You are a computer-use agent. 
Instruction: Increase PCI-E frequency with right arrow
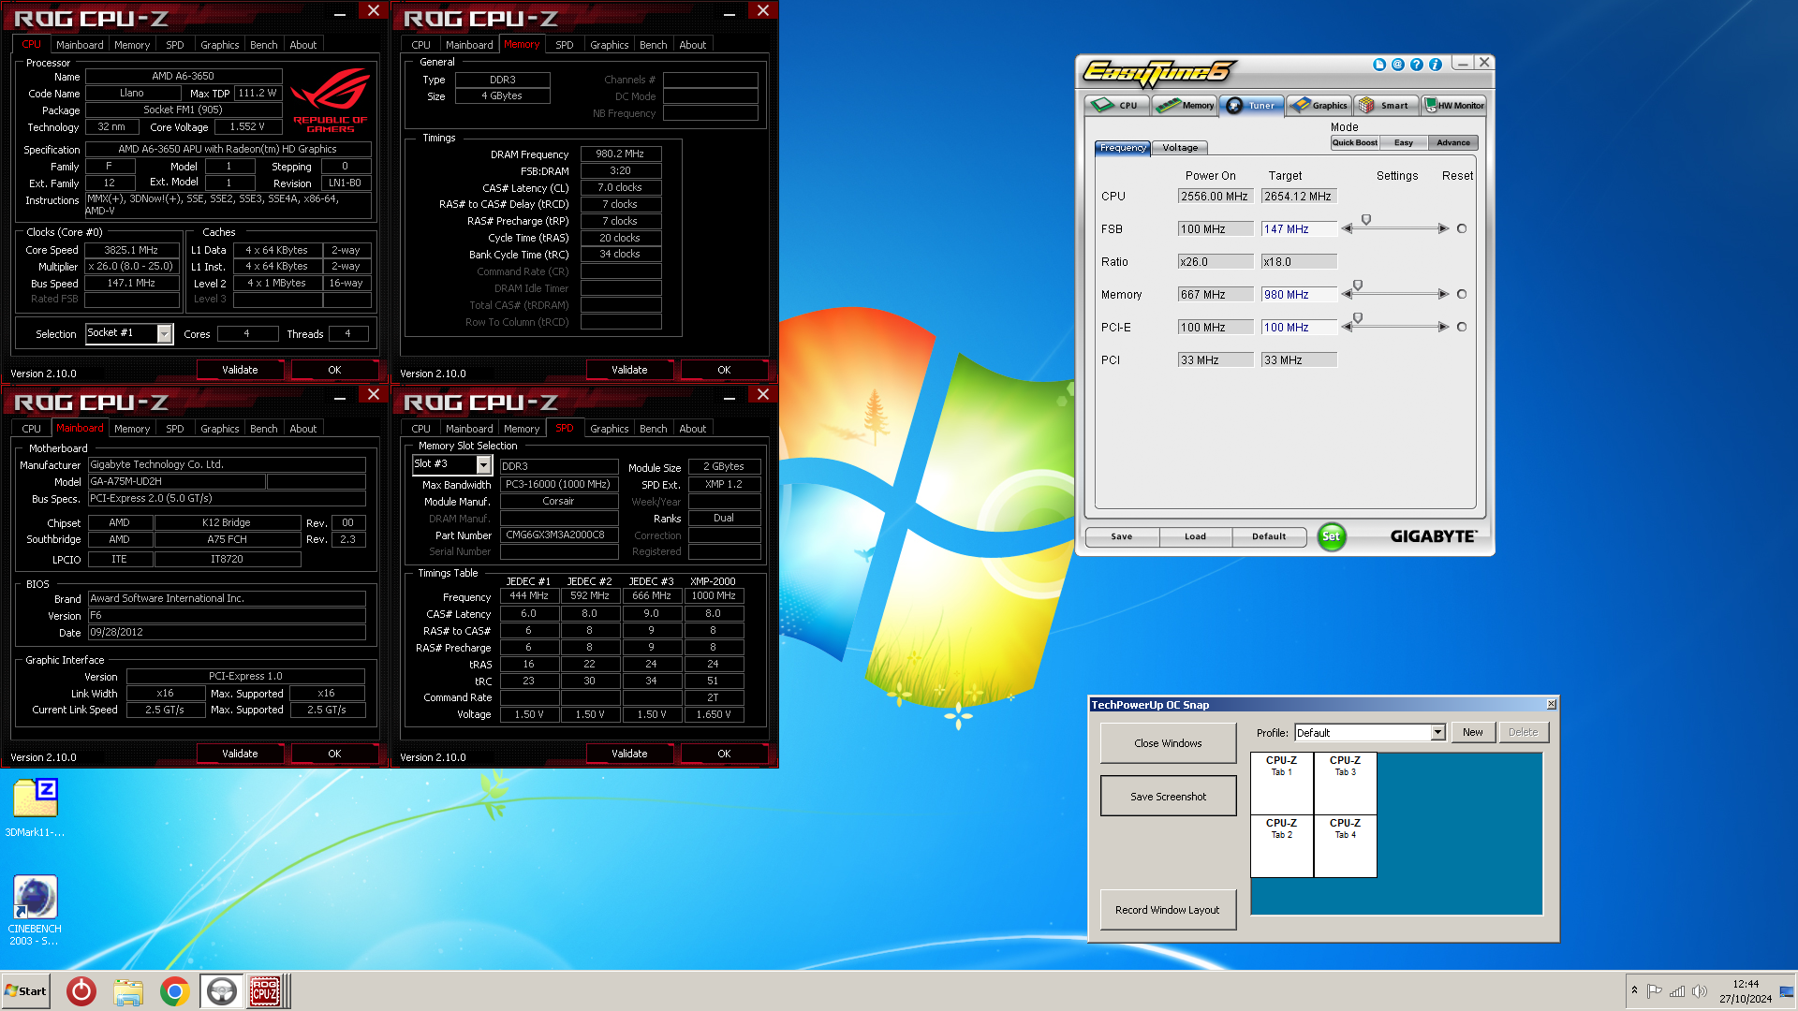(1443, 327)
